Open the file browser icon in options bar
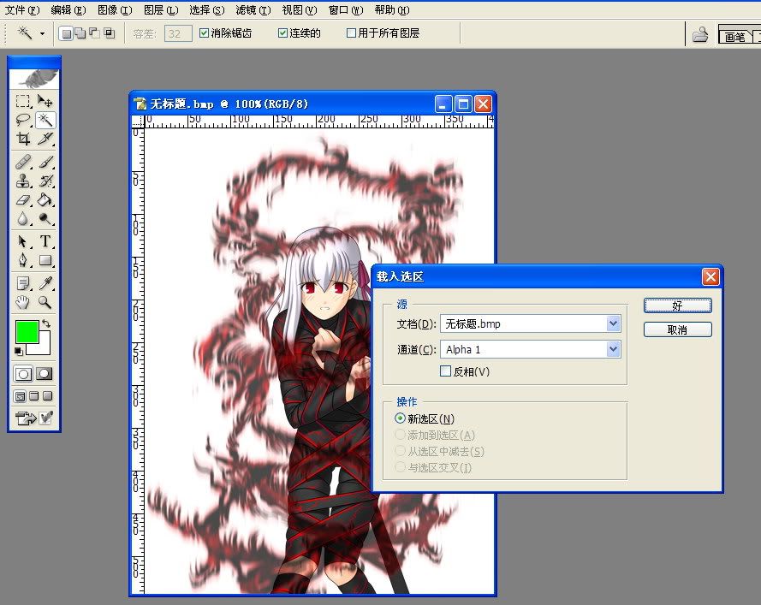The width and height of the screenshot is (761, 605). (700, 34)
